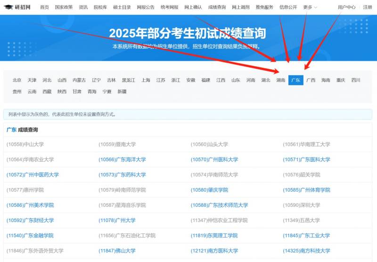Image resolution: width=377 pixels, height=262 pixels.
Task: Choose 浙江 province tab
Action: point(176,80)
